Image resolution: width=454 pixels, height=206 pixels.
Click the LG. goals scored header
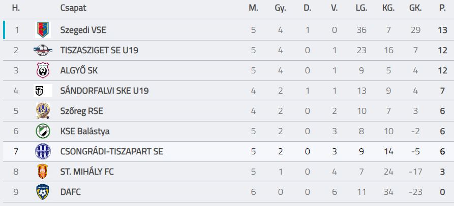pyautogui.click(x=361, y=8)
